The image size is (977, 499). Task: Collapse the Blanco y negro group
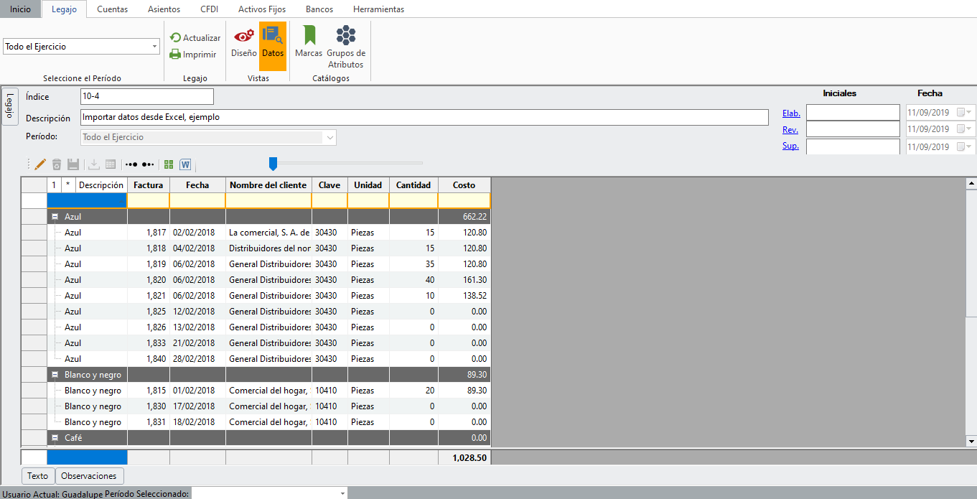55,375
